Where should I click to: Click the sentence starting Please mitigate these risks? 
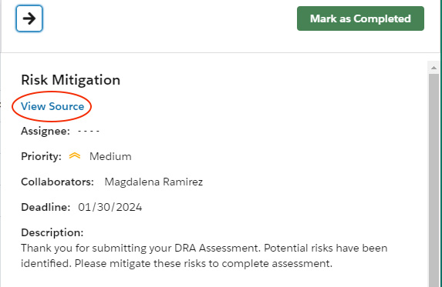click(204, 264)
